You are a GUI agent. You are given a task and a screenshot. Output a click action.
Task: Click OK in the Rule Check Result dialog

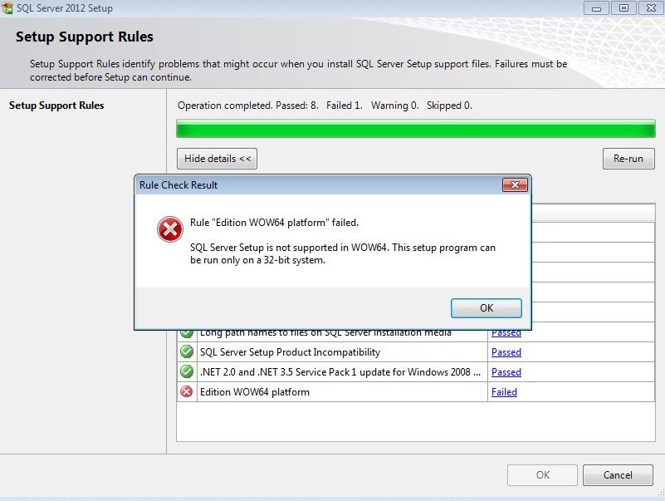pos(486,307)
